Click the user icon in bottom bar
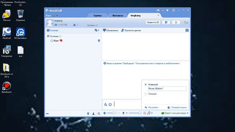The height and width of the screenshot is (132, 235). pos(93,114)
